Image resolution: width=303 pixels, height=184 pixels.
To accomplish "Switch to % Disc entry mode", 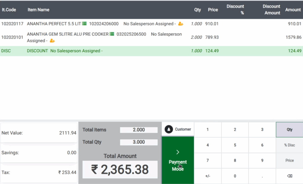I will click(x=289, y=145).
